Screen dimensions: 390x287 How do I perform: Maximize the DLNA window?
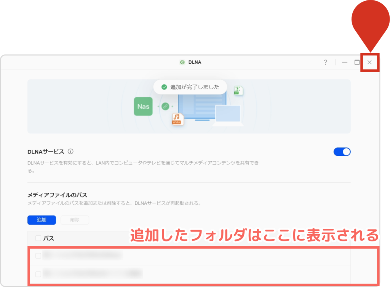click(x=357, y=62)
